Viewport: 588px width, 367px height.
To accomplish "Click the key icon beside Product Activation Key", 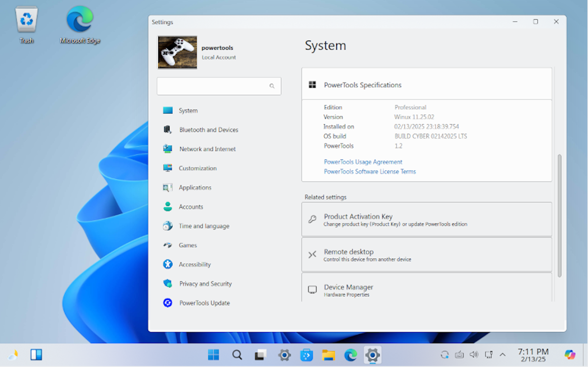I will click(x=312, y=219).
